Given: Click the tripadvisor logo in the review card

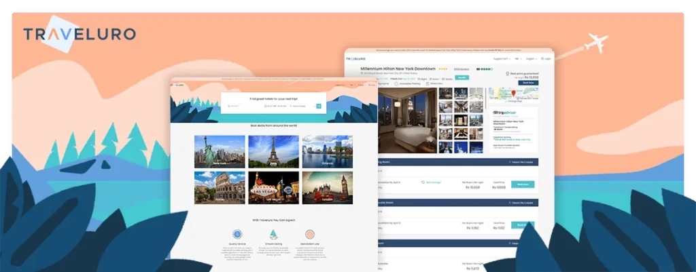Looking at the screenshot, I should pyautogui.click(x=505, y=113).
